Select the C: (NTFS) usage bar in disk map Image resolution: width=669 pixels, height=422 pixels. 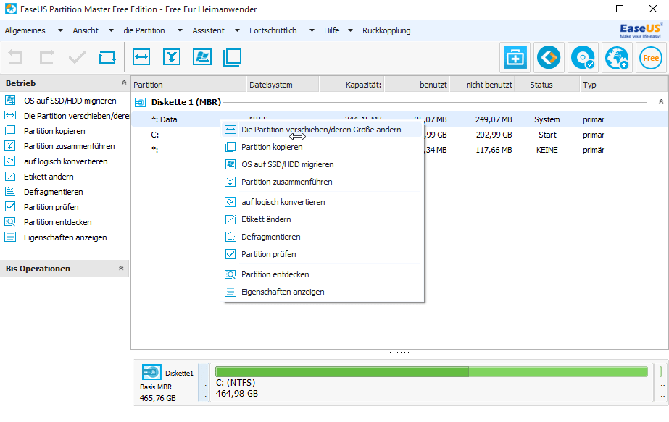(431, 372)
